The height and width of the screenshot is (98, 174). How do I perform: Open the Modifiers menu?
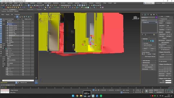[33, 3]
